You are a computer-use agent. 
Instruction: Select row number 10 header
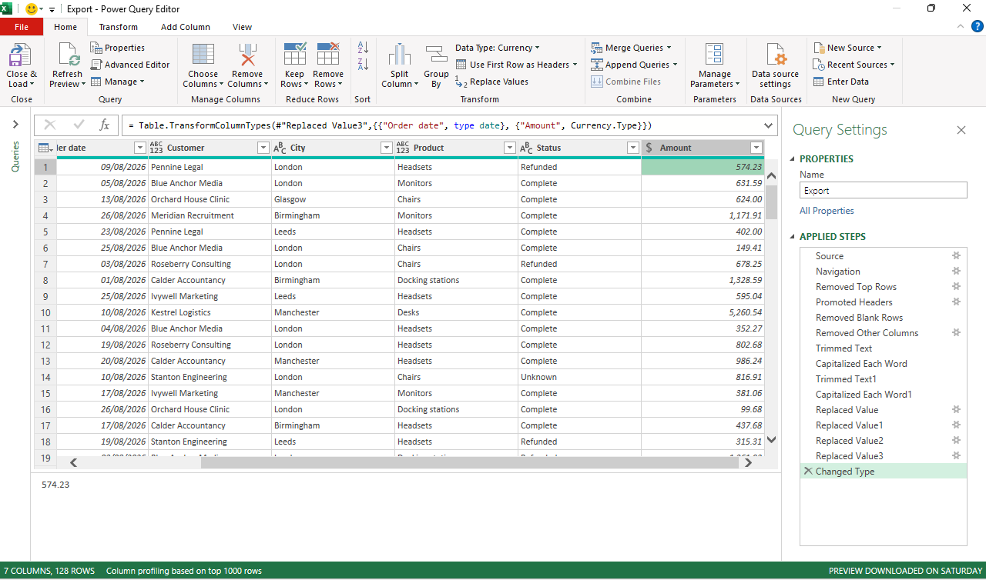tap(45, 312)
